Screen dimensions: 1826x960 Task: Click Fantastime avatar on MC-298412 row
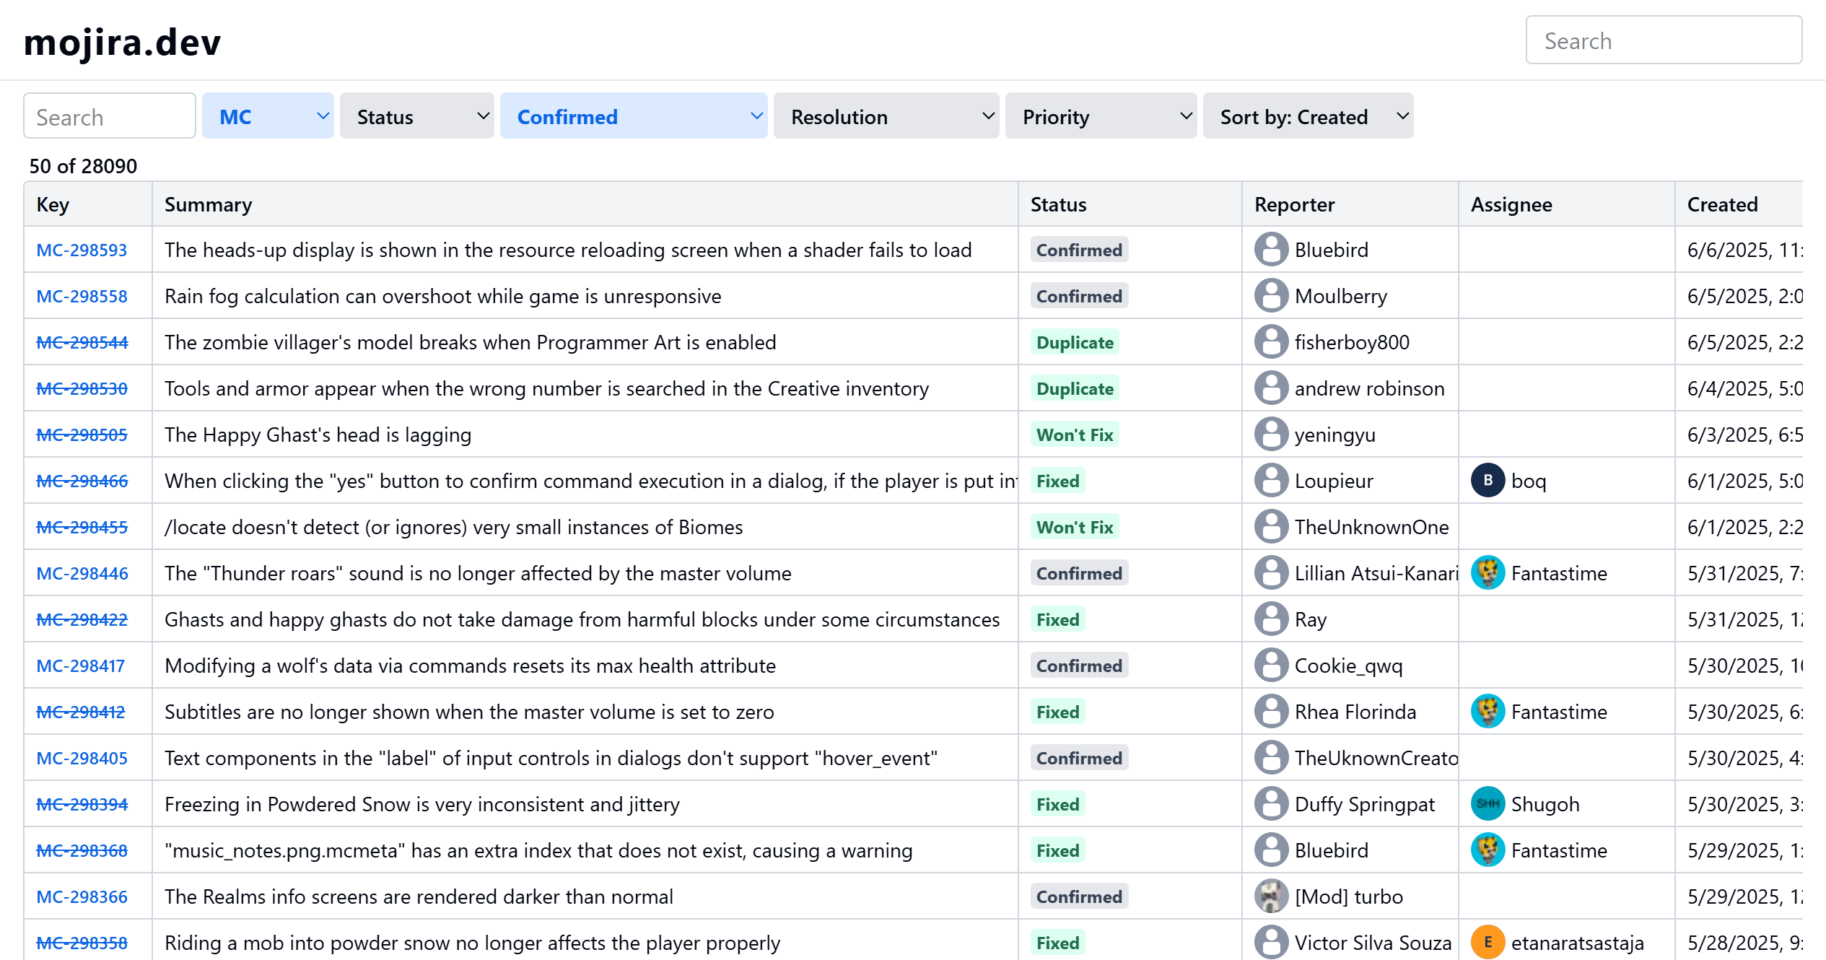[1488, 712]
